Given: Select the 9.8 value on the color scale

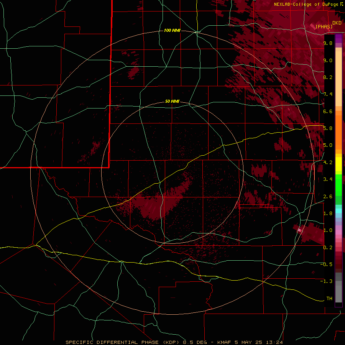Looking at the screenshot, I should tap(328, 43).
